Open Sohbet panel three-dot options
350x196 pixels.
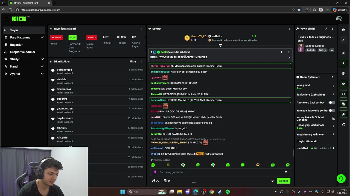coord(290,29)
